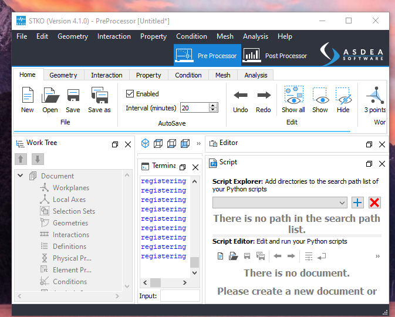Move work tree item down with the arrow
The height and width of the screenshot is (317, 395).
point(38,159)
